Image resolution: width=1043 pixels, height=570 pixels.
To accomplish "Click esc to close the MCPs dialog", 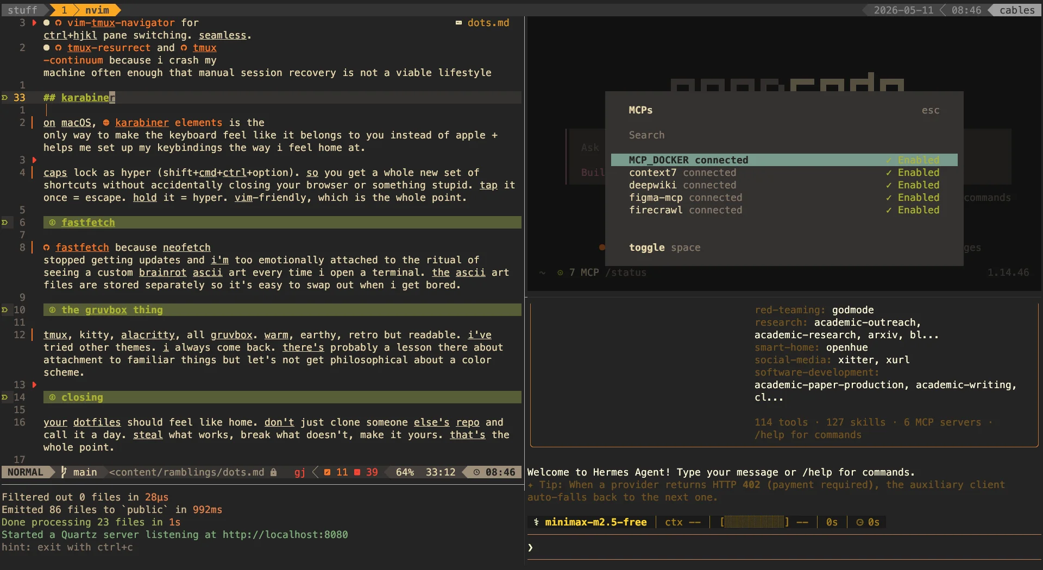I will tap(931, 110).
